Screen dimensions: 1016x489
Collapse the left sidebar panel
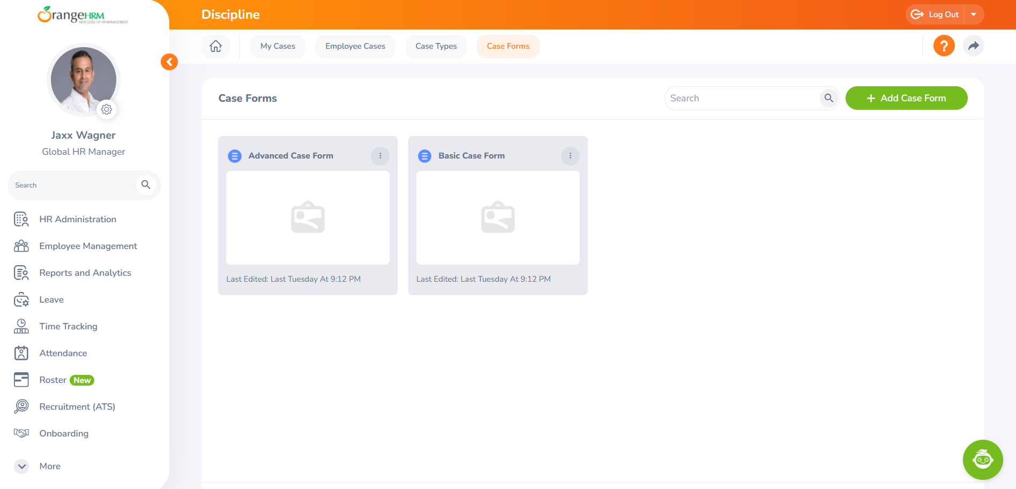tap(169, 62)
